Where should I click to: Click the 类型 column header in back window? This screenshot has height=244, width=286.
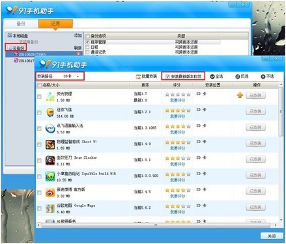pos(181,36)
